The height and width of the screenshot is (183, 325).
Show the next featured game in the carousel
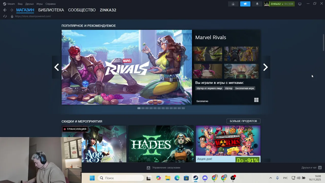point(265,67)
